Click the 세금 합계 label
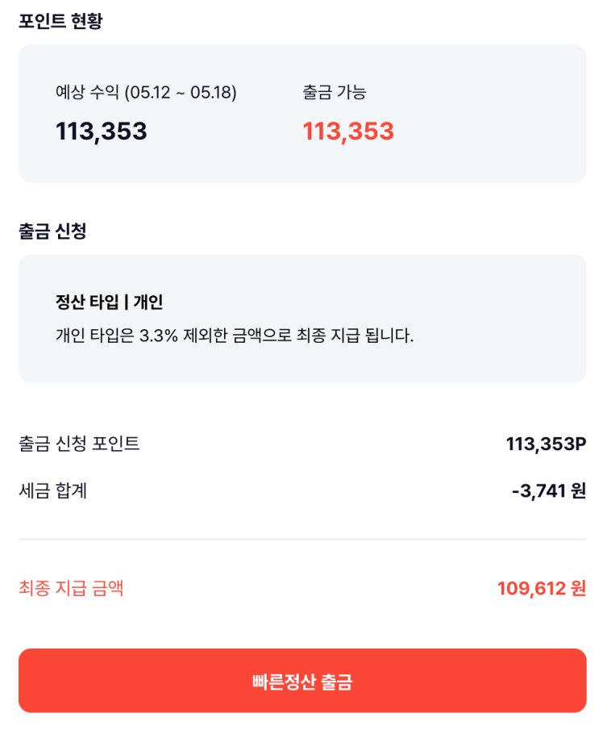Screen dimensions: 599x730 [x=53, y=490]
